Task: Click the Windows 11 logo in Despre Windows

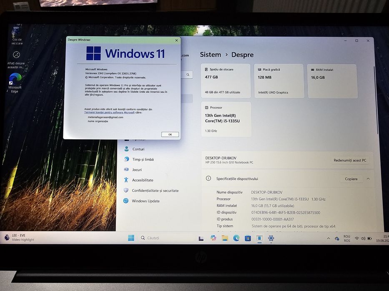Action: [x=125, y=54]
